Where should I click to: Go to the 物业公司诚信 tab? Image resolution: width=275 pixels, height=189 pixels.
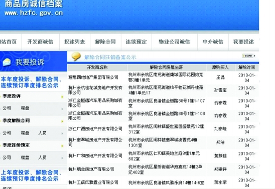(174, 41)
